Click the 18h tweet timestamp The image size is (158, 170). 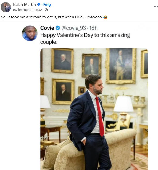pos(93,28)
